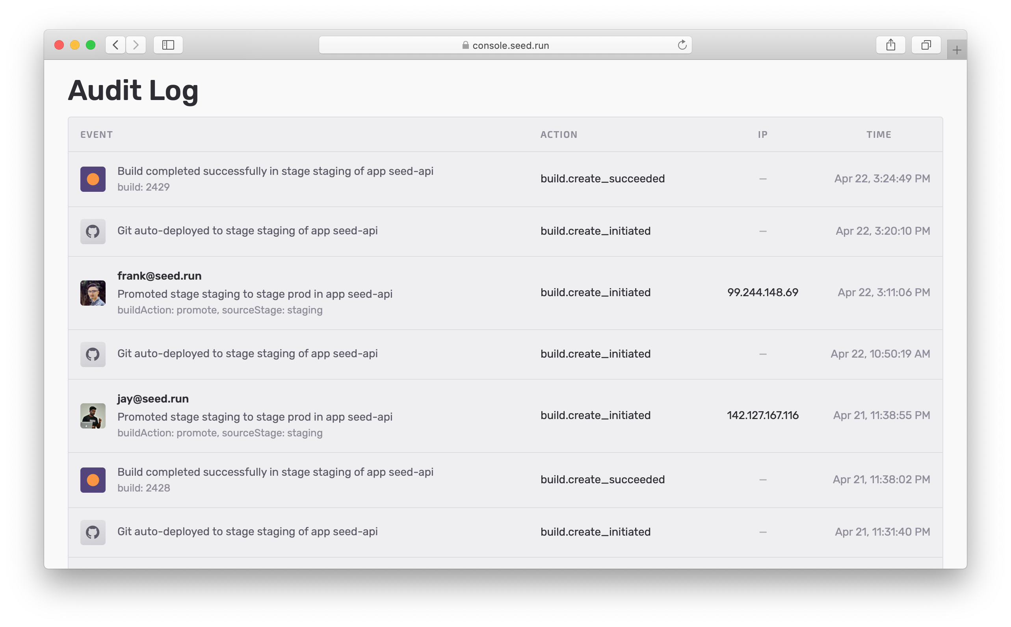Click Seed icon for build 2428 row

tap(93, 480)
